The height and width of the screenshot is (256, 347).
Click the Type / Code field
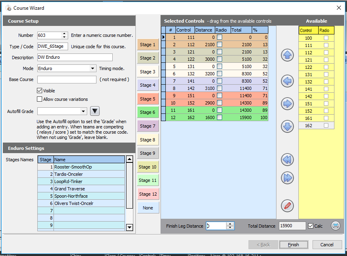pyautogui.click(x=53, y=47)
